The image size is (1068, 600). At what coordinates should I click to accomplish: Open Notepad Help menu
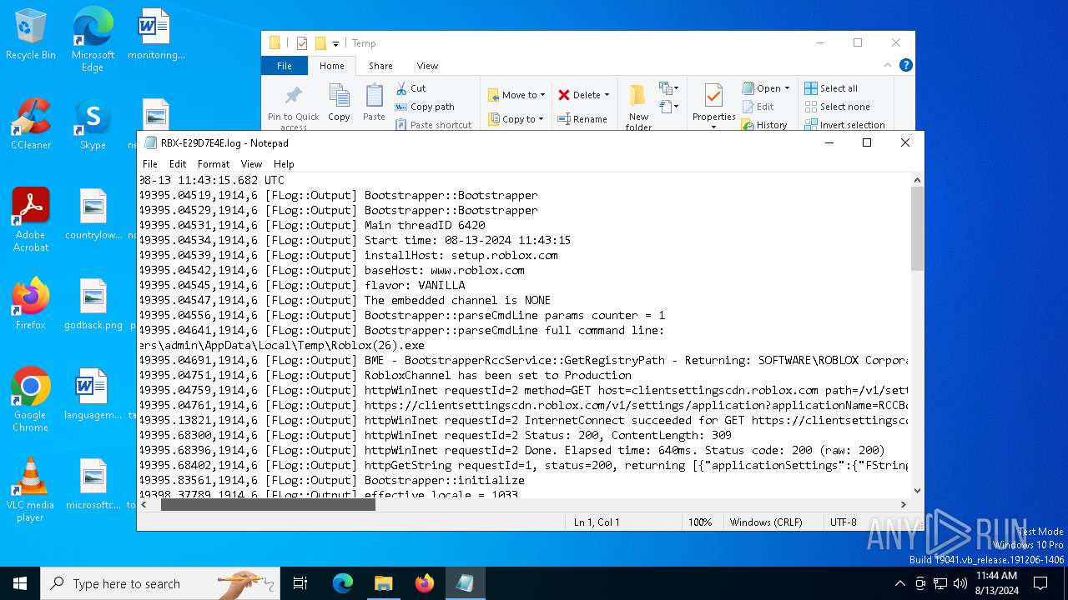point(284,164)
